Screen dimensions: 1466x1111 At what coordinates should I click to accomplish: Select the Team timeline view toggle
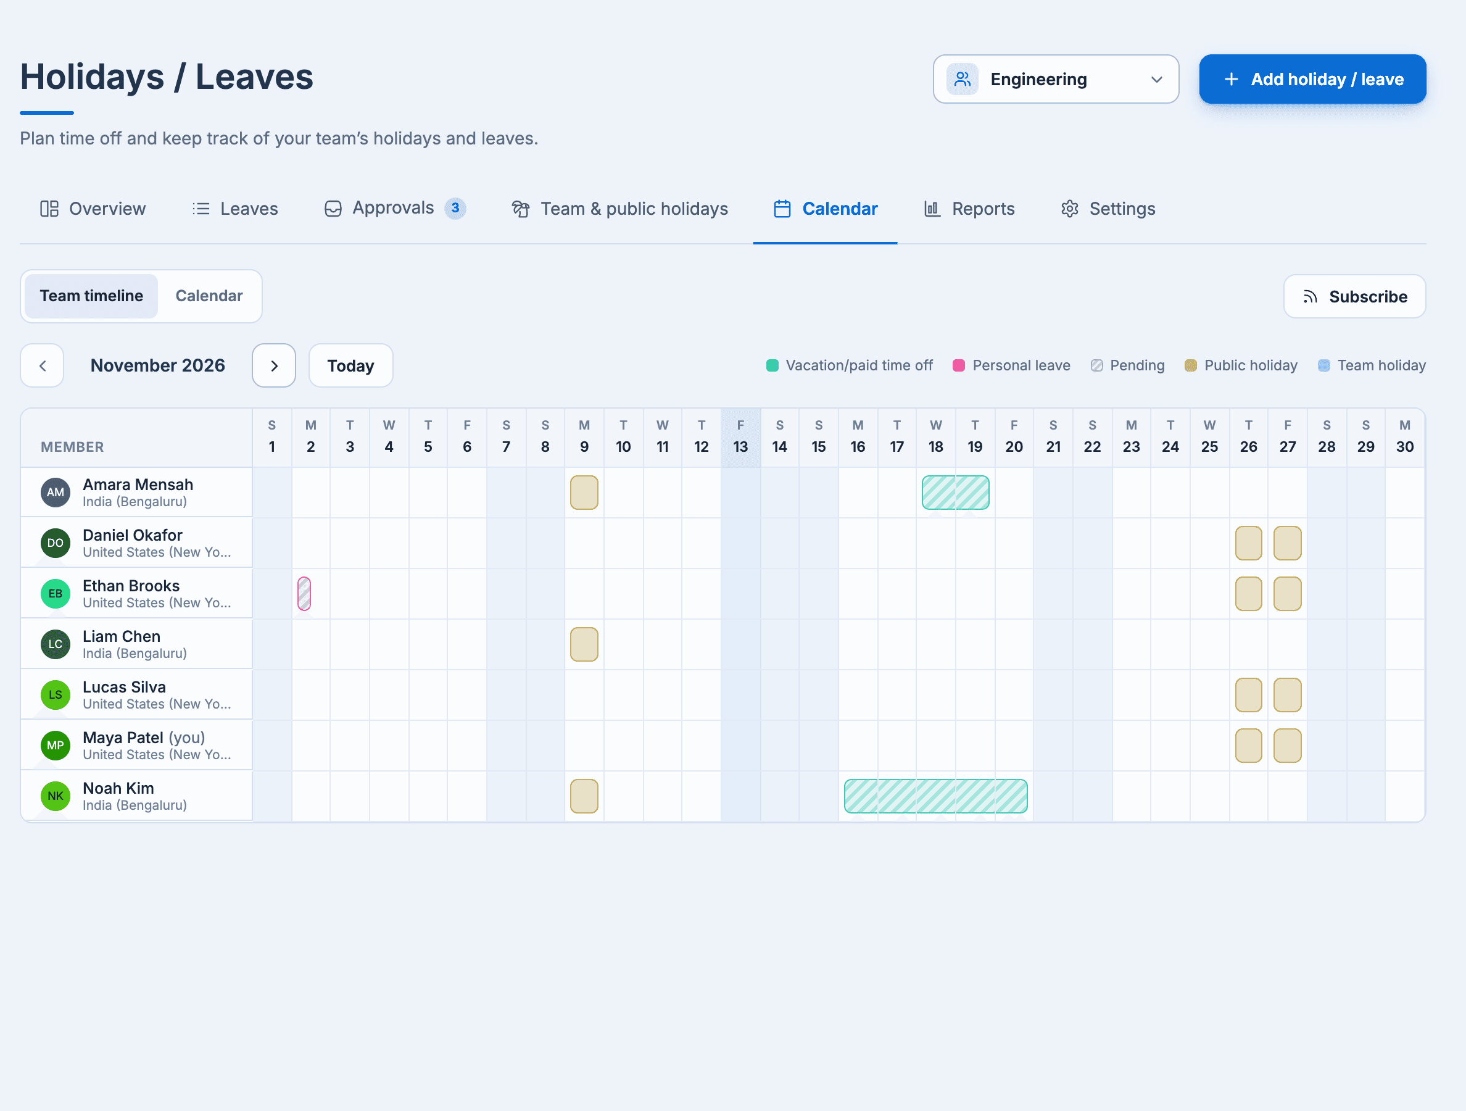tap(91, 296)
